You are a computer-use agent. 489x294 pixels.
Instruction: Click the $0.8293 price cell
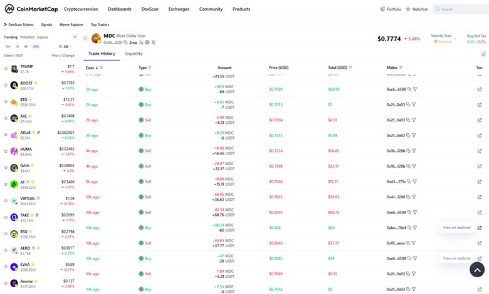276,212
